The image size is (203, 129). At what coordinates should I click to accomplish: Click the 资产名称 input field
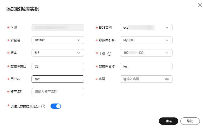[x=58, y=92]
